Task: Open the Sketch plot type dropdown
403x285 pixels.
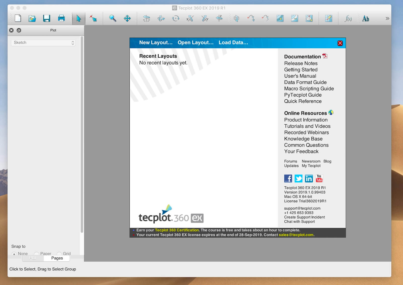Action: click(x=43, y=43)
